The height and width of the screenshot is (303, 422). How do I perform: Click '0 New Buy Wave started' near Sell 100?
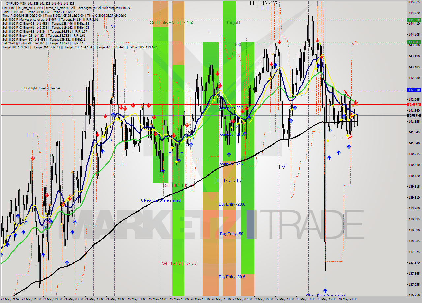pos(161,200)
